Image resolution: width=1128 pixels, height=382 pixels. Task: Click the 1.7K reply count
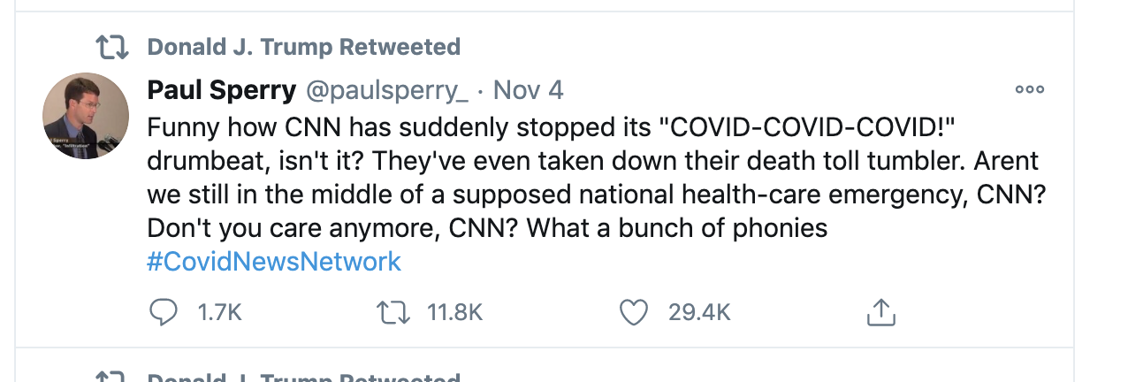coord(219,311)
